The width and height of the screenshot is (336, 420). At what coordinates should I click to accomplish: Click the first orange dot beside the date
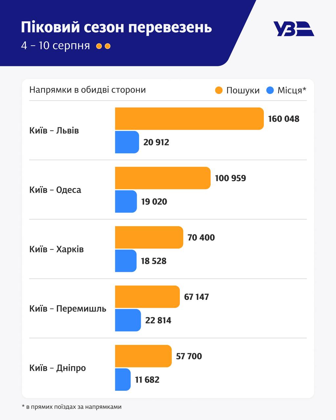click(x=99, y=46)
